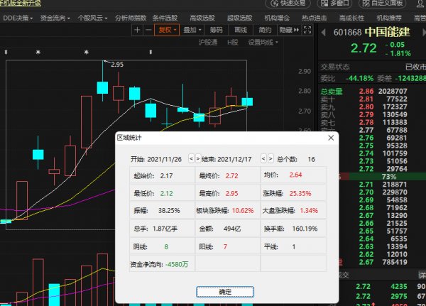Screen dimensions: 426x306
Task: Open the 复权 dropdown
Action: [167, 30]
